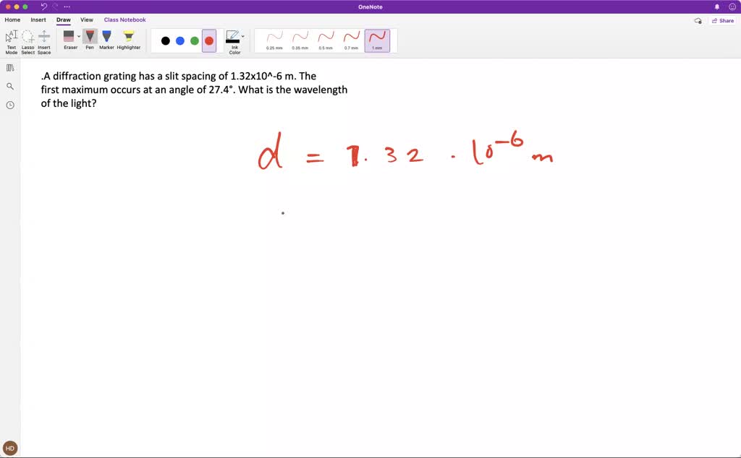Show recent notes clock icon

10,105
